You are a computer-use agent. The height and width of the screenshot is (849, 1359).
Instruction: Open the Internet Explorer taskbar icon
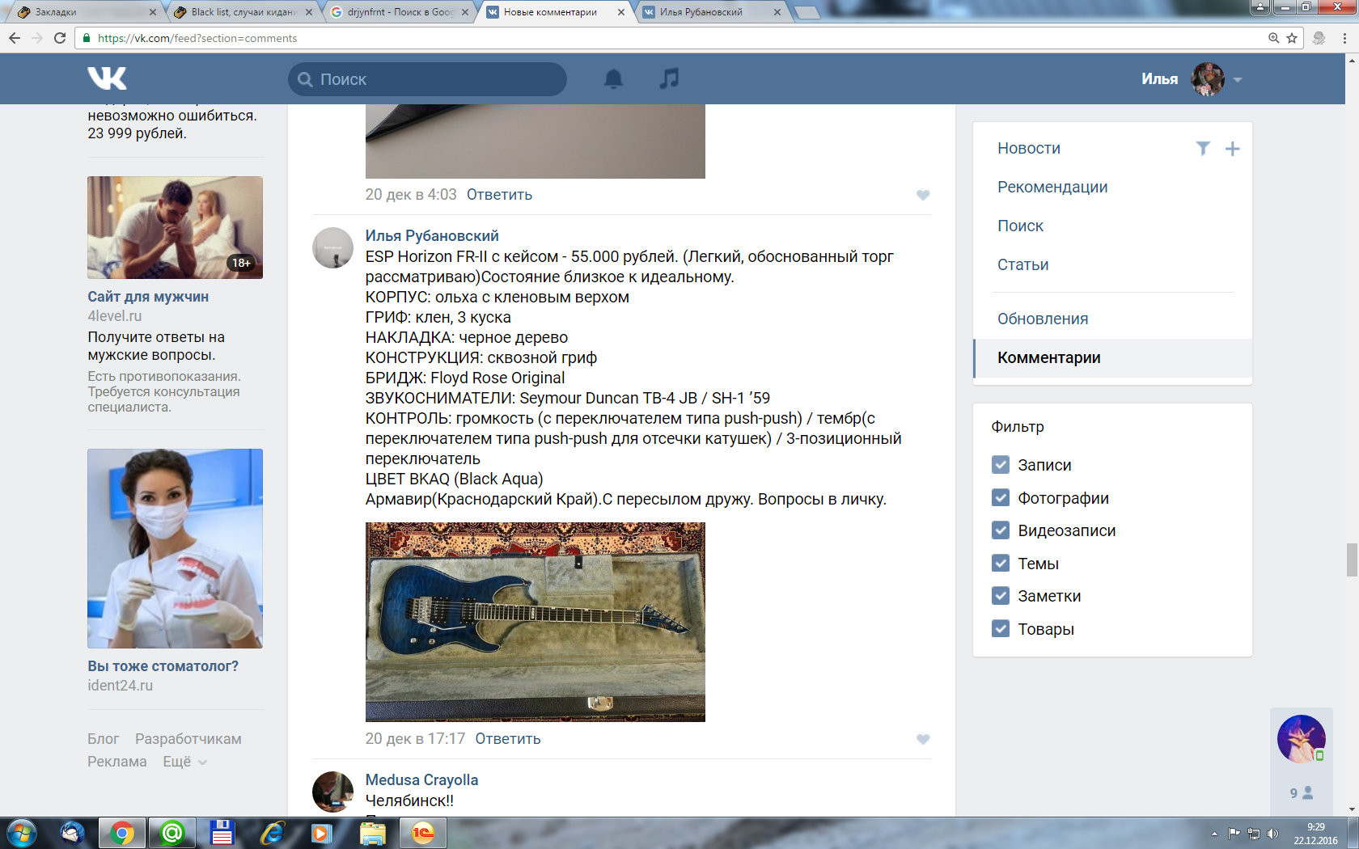point(273,834)
